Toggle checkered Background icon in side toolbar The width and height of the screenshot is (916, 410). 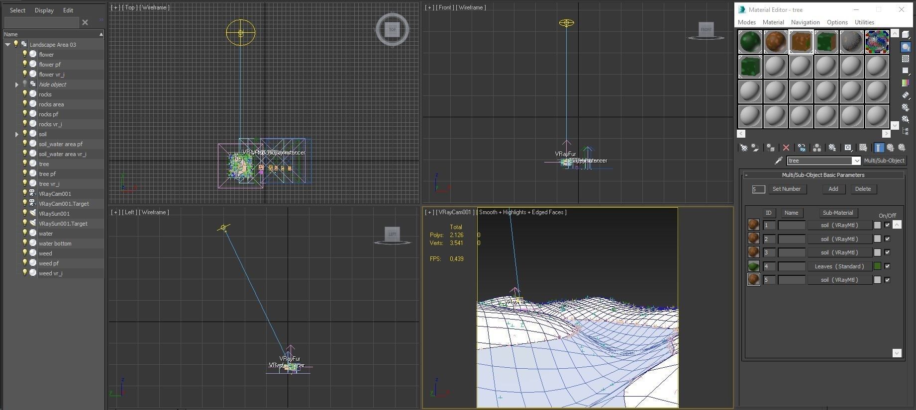[x=906, y=59]
